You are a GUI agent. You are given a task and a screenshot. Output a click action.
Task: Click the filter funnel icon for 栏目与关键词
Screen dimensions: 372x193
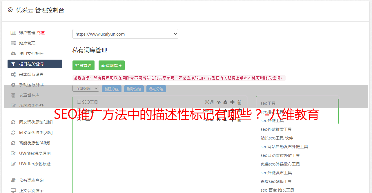pos(13,64)
